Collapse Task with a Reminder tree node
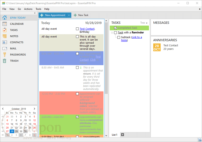The width and height of the screenshot is (202, 142). [112, 33]
